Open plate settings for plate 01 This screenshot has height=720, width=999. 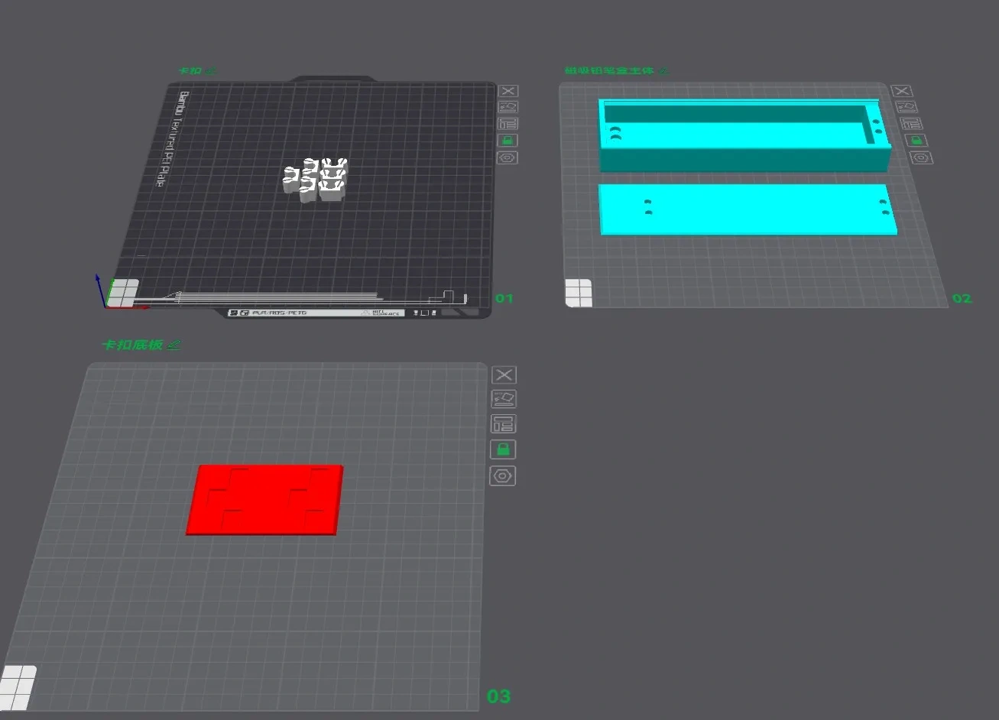(x=508, y=157)
